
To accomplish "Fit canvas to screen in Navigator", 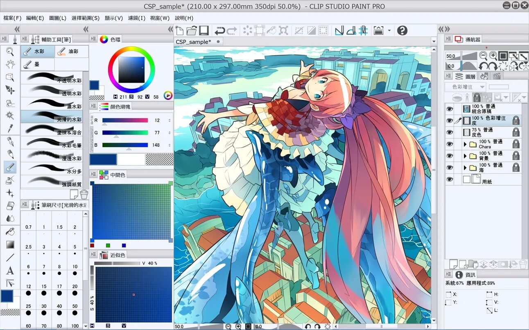I will click(503, 56).
